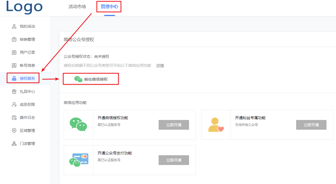Image resolution: width=336 pixels, height=184 pixels.
Task: Open 门店管理 menu item
Action: pos(27,144)
